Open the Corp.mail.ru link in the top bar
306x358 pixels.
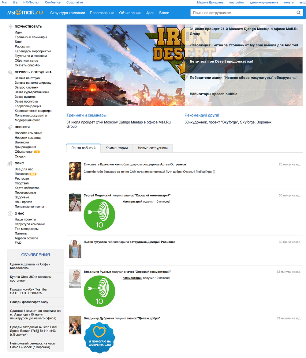pyautogui.click(x=75, y=2)
